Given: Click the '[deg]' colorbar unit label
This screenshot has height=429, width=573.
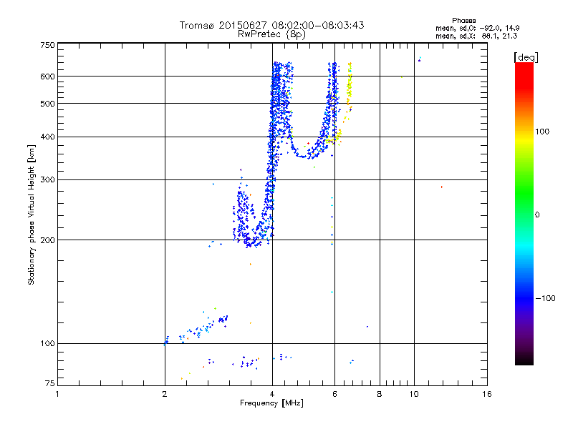Looking at the screenshot, I should click(526, 57).
